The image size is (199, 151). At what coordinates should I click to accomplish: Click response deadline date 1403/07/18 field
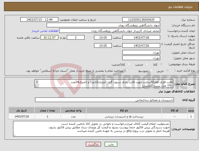point(141,37)
